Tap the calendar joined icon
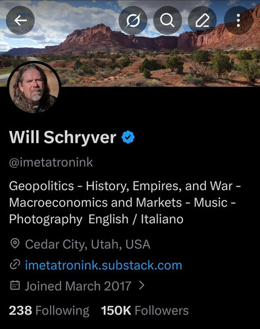 click(15, 286)
